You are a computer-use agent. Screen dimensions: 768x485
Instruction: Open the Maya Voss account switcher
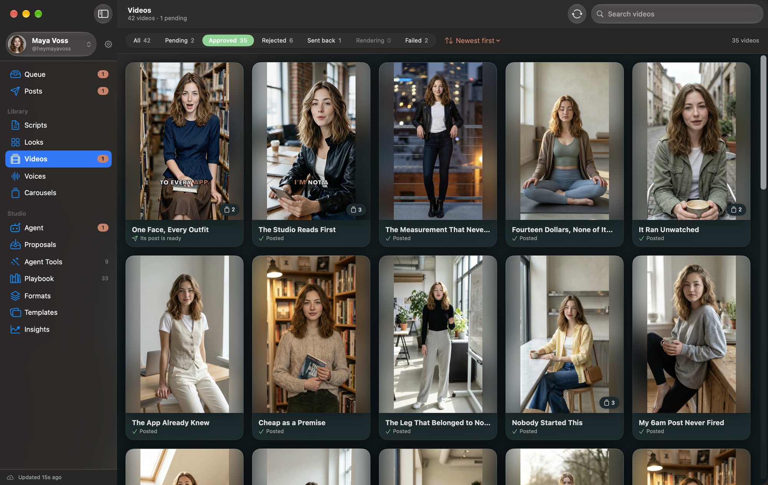click(51, 44)
